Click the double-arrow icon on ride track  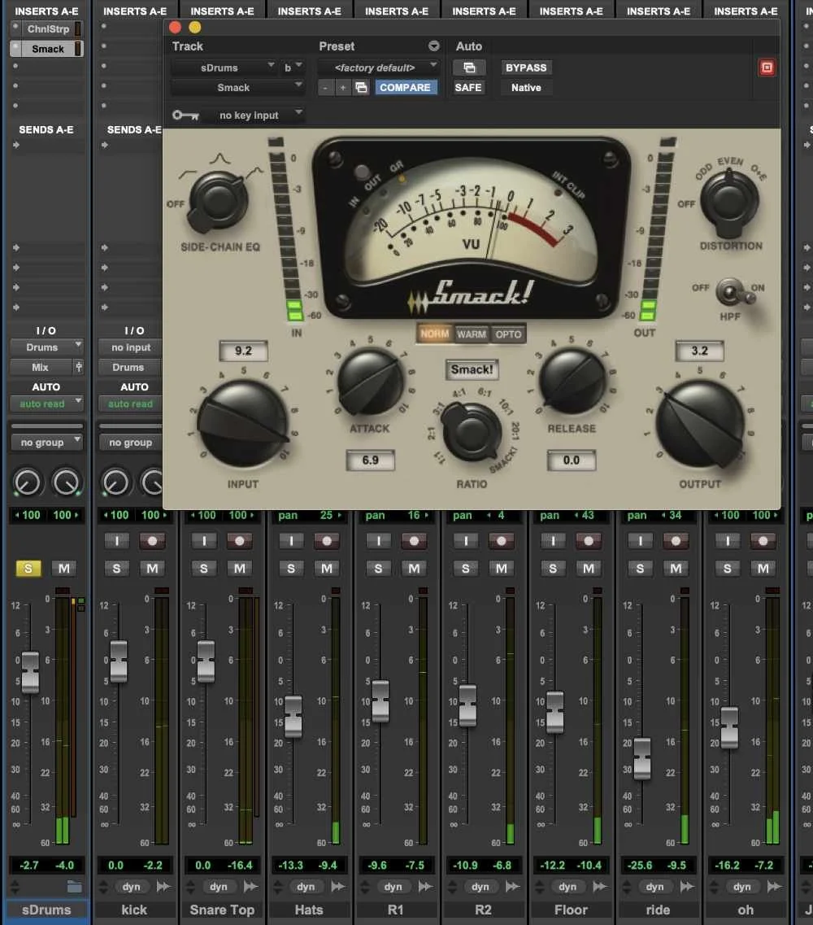click(687, 887)
